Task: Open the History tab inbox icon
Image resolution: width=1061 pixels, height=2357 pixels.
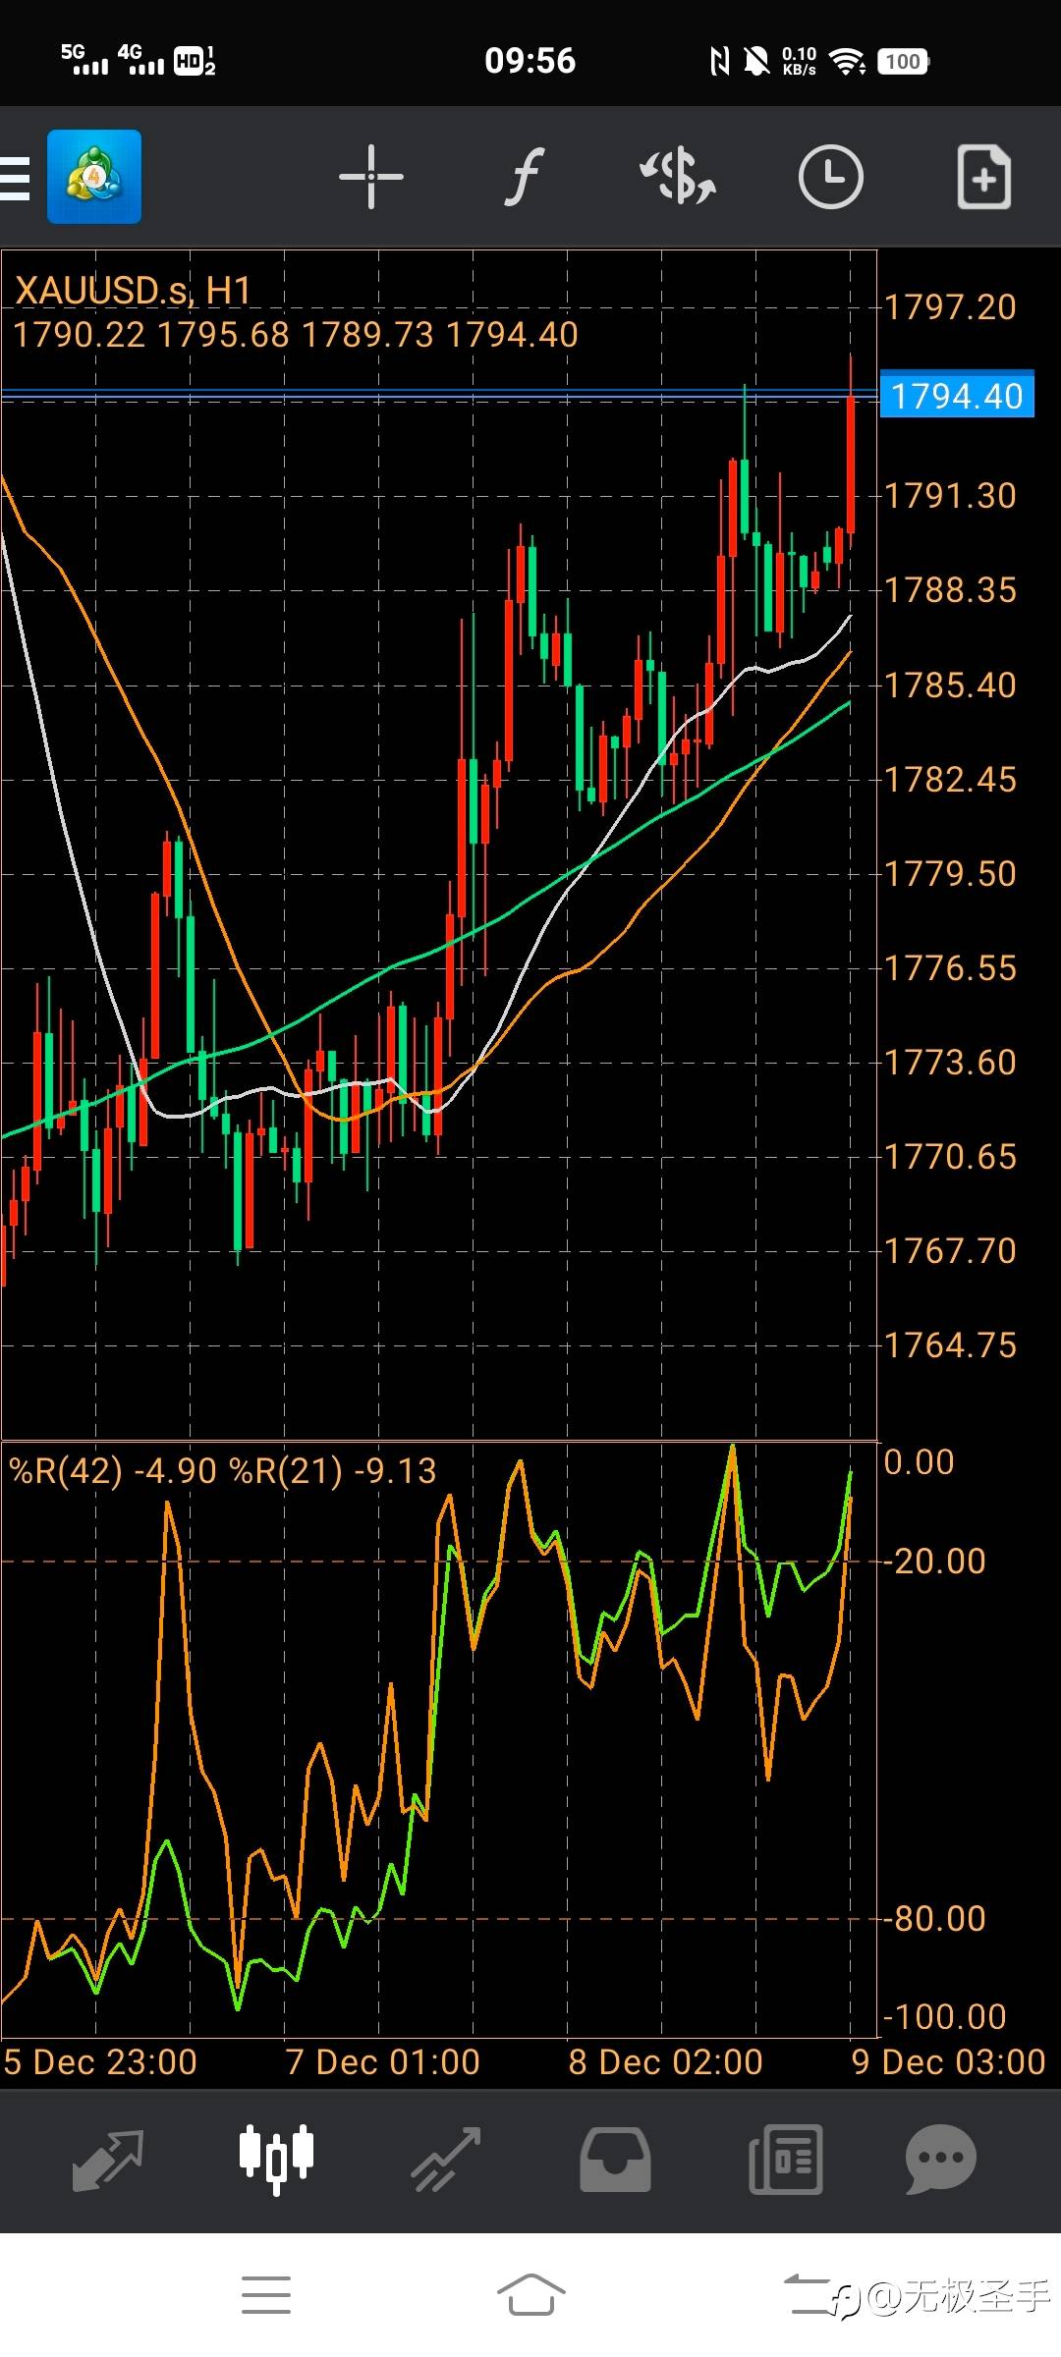Action: point(615,2160)
